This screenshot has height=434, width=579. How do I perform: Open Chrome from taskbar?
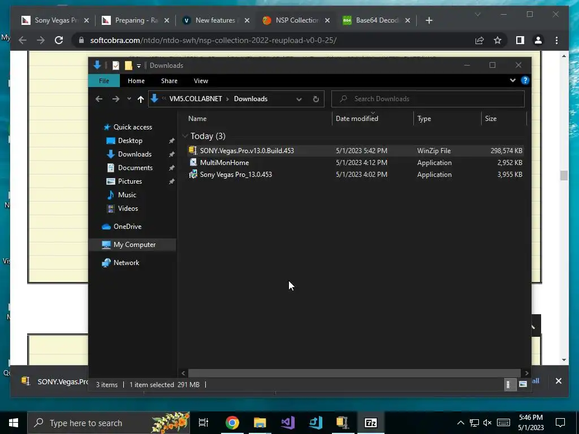click(x=232, y=423)
